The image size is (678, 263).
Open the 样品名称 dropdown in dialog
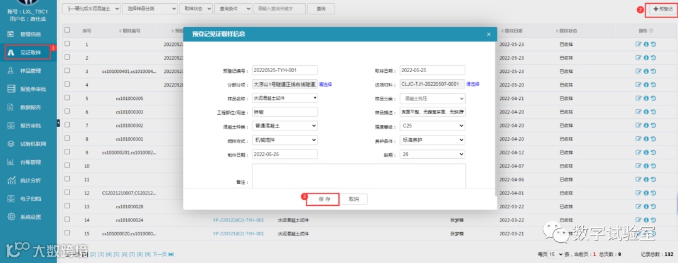(x=285, y=98)
